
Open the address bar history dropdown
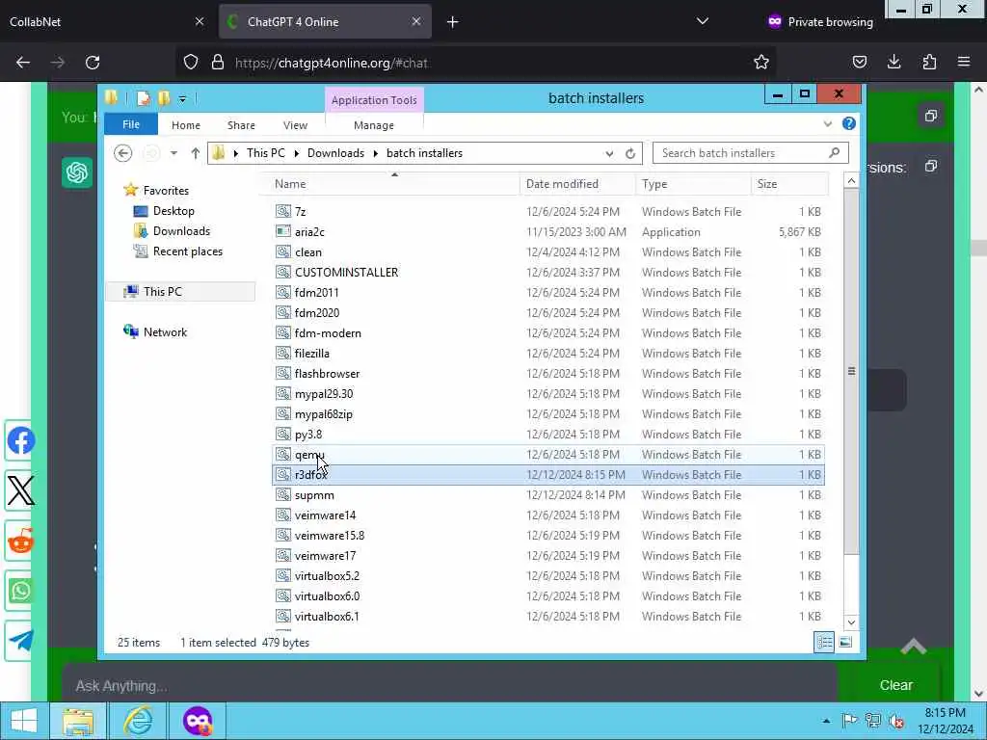(609, 153)
